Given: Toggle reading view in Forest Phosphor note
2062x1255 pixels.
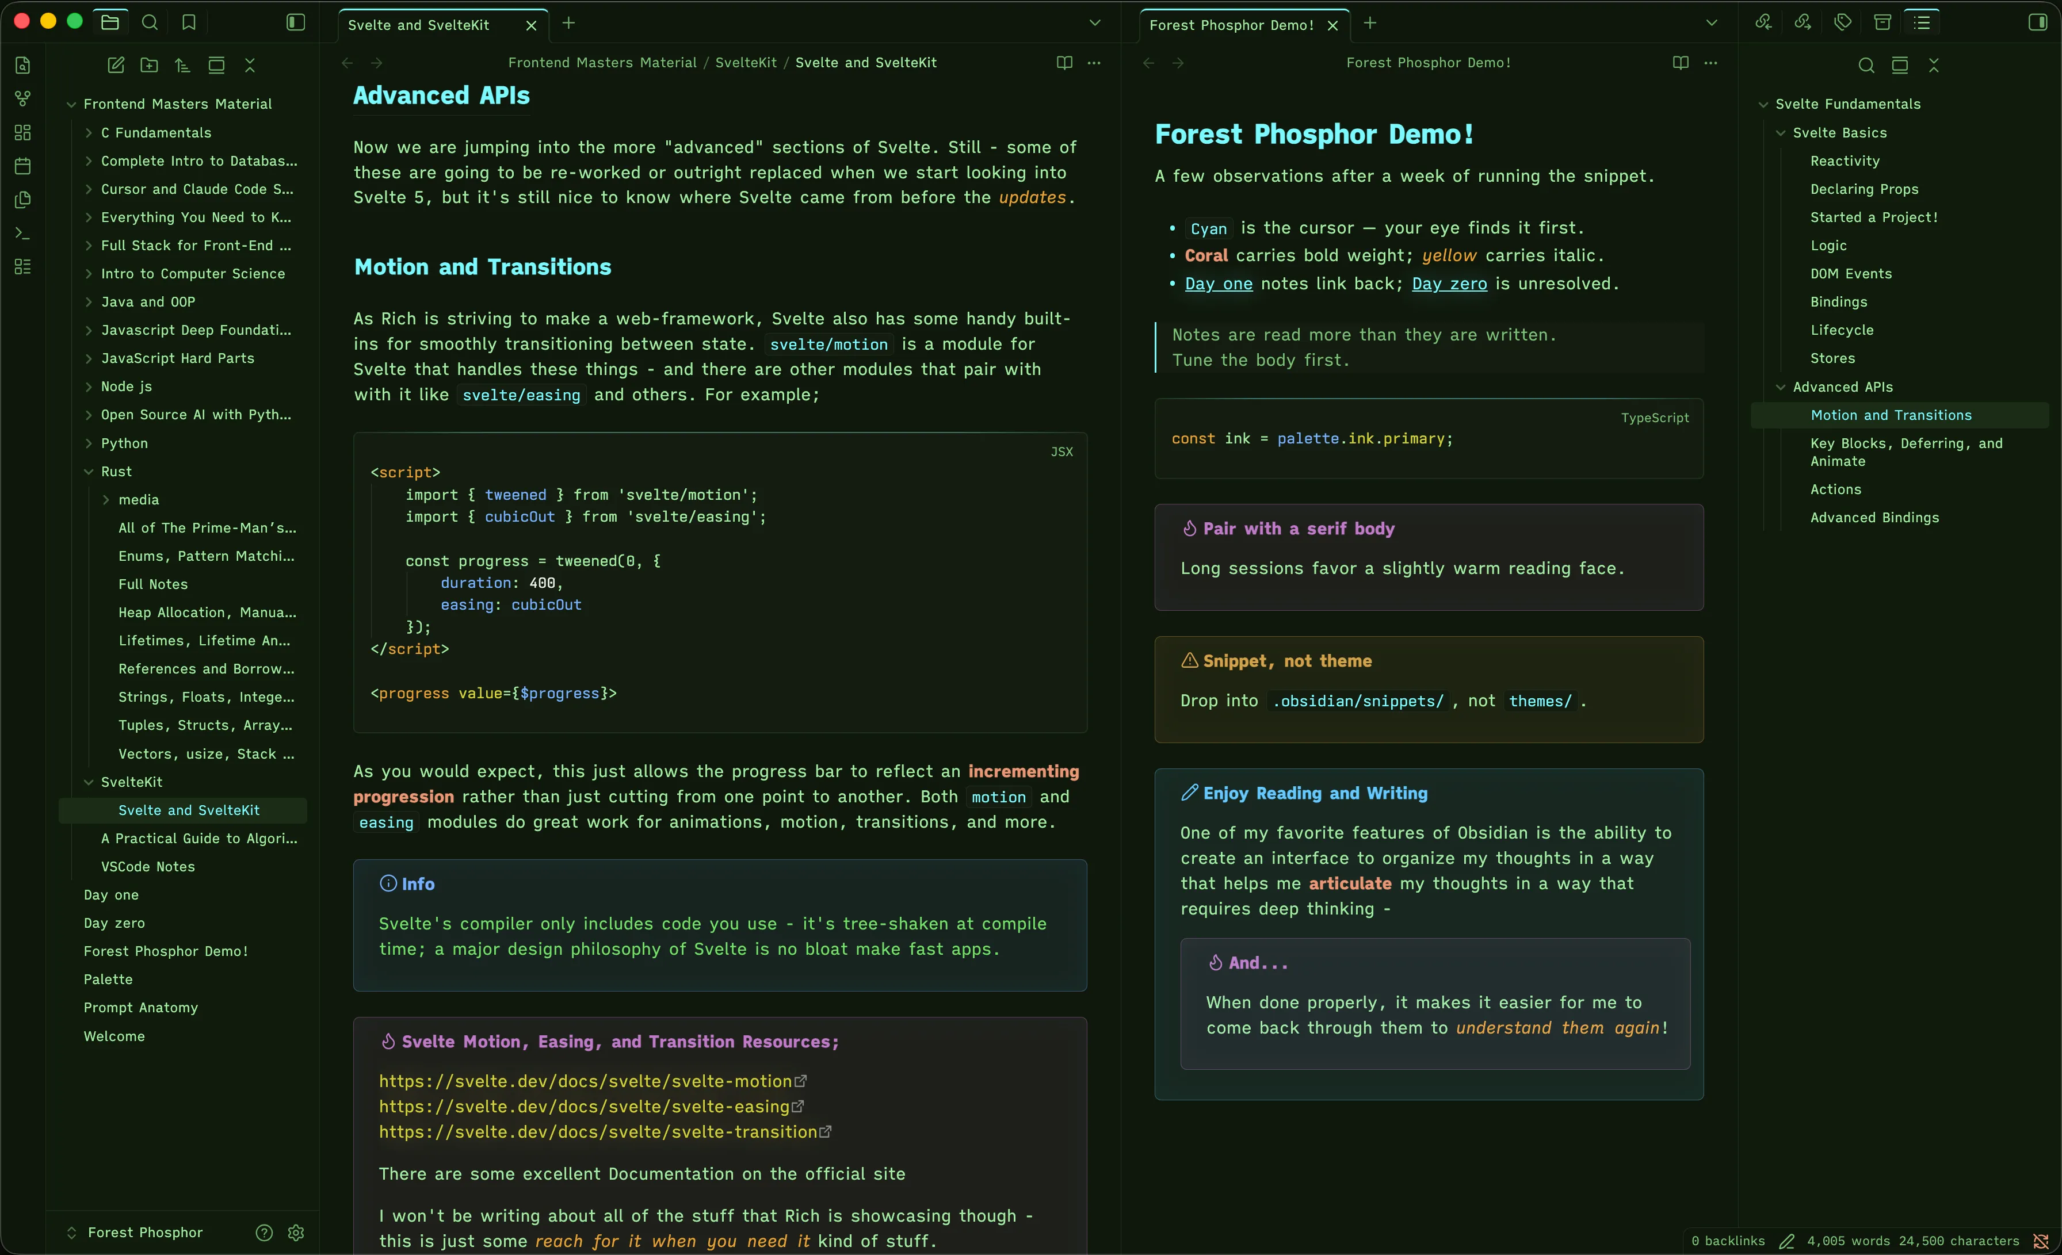Looking at the screenshot, I should 1681,63.
